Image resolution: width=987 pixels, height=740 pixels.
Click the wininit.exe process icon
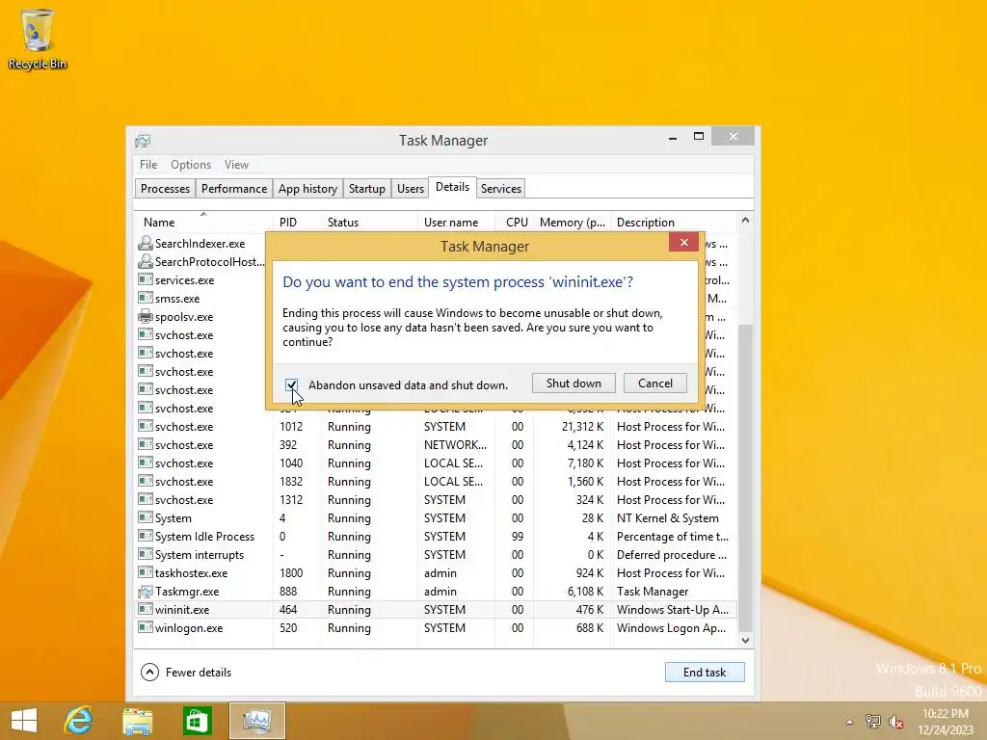click(x=146, y=609)
